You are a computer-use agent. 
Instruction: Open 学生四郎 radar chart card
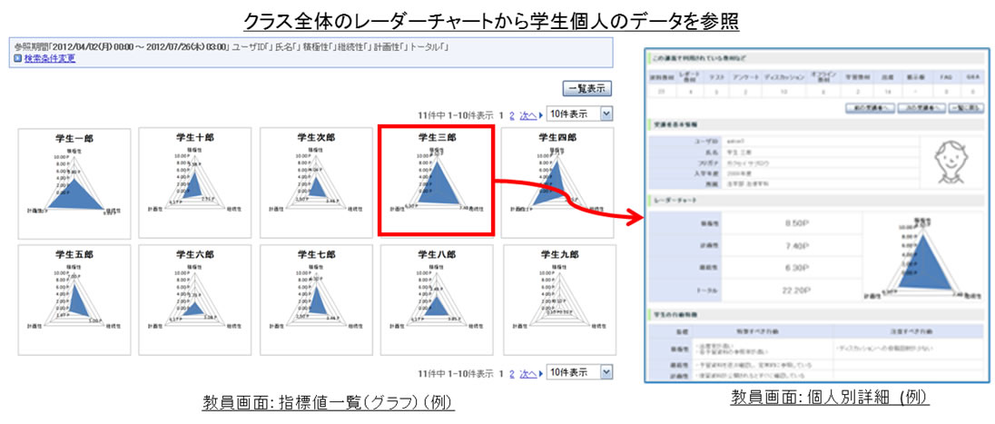557,182
